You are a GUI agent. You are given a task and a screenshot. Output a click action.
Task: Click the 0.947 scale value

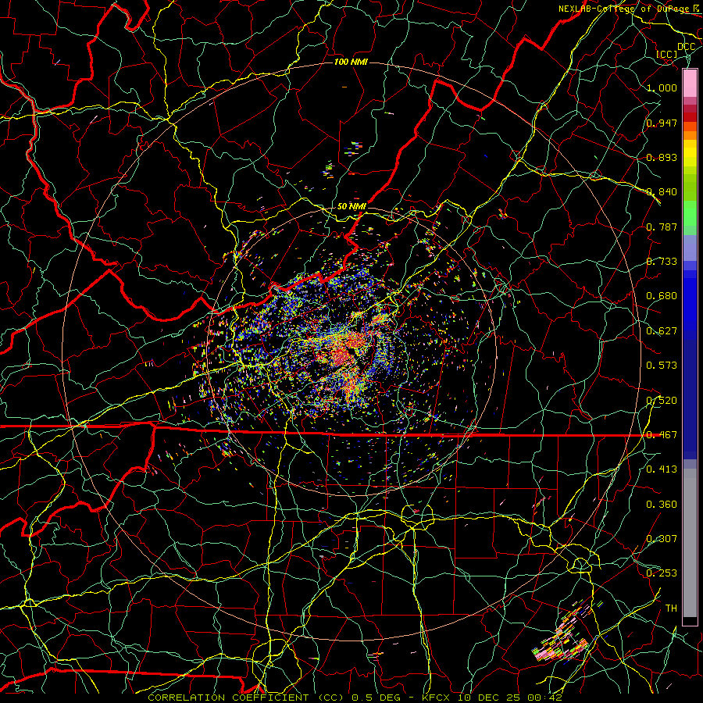(x=662, y=123)
